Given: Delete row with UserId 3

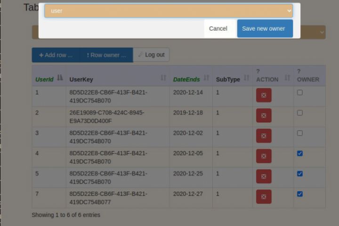Looking at the screenshot, I should [x=264, y=136].
